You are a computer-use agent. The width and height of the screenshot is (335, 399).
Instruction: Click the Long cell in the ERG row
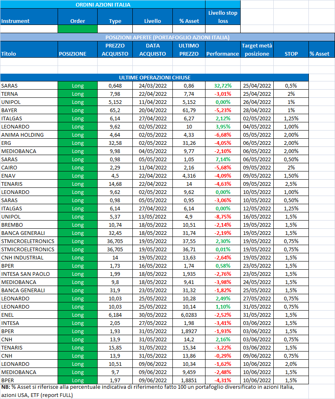(78, 143)
